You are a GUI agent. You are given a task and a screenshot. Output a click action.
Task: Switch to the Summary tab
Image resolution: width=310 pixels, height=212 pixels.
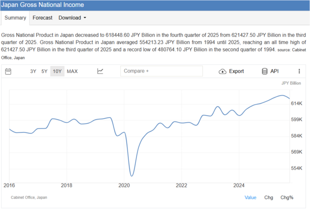click(15, 18)
